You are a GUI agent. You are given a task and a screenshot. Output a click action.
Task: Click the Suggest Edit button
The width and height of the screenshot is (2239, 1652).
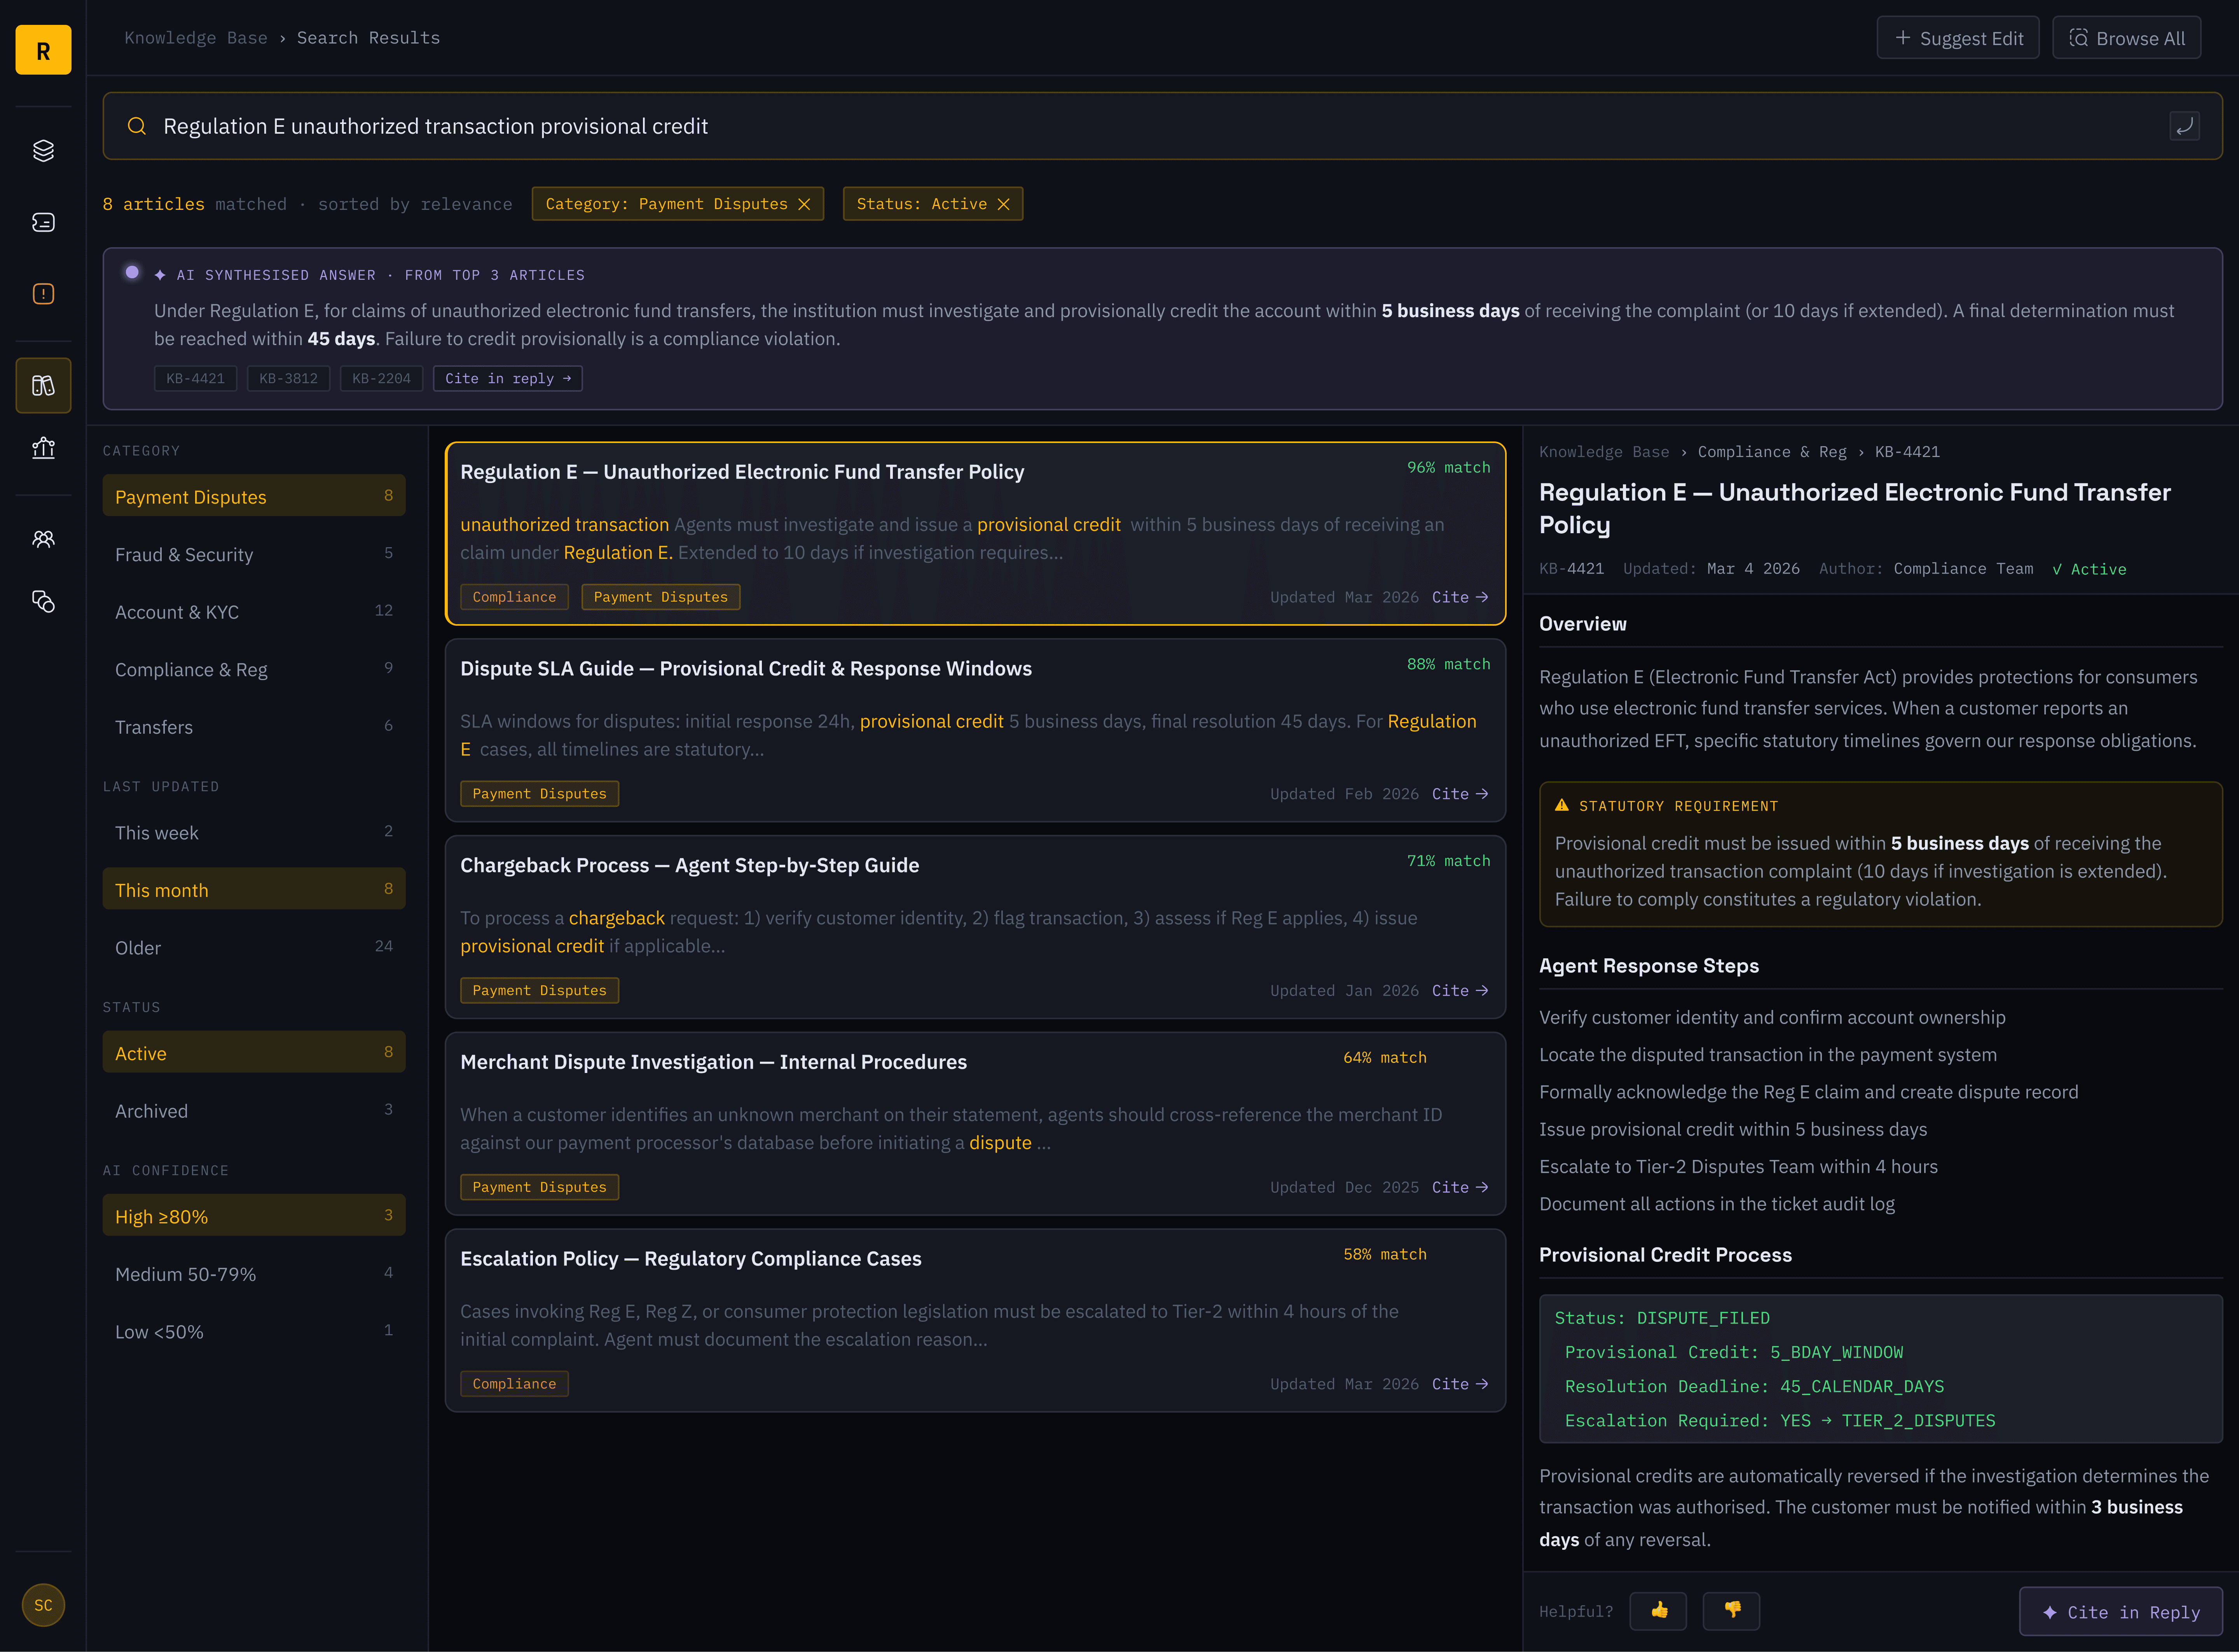[x=1957, y=38]
